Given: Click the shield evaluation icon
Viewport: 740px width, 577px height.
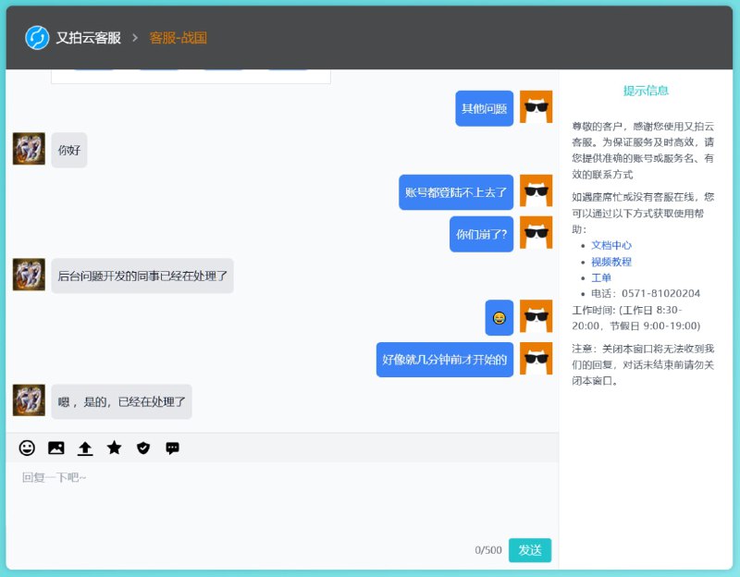Looking at the screenshot, I should 142,448.
